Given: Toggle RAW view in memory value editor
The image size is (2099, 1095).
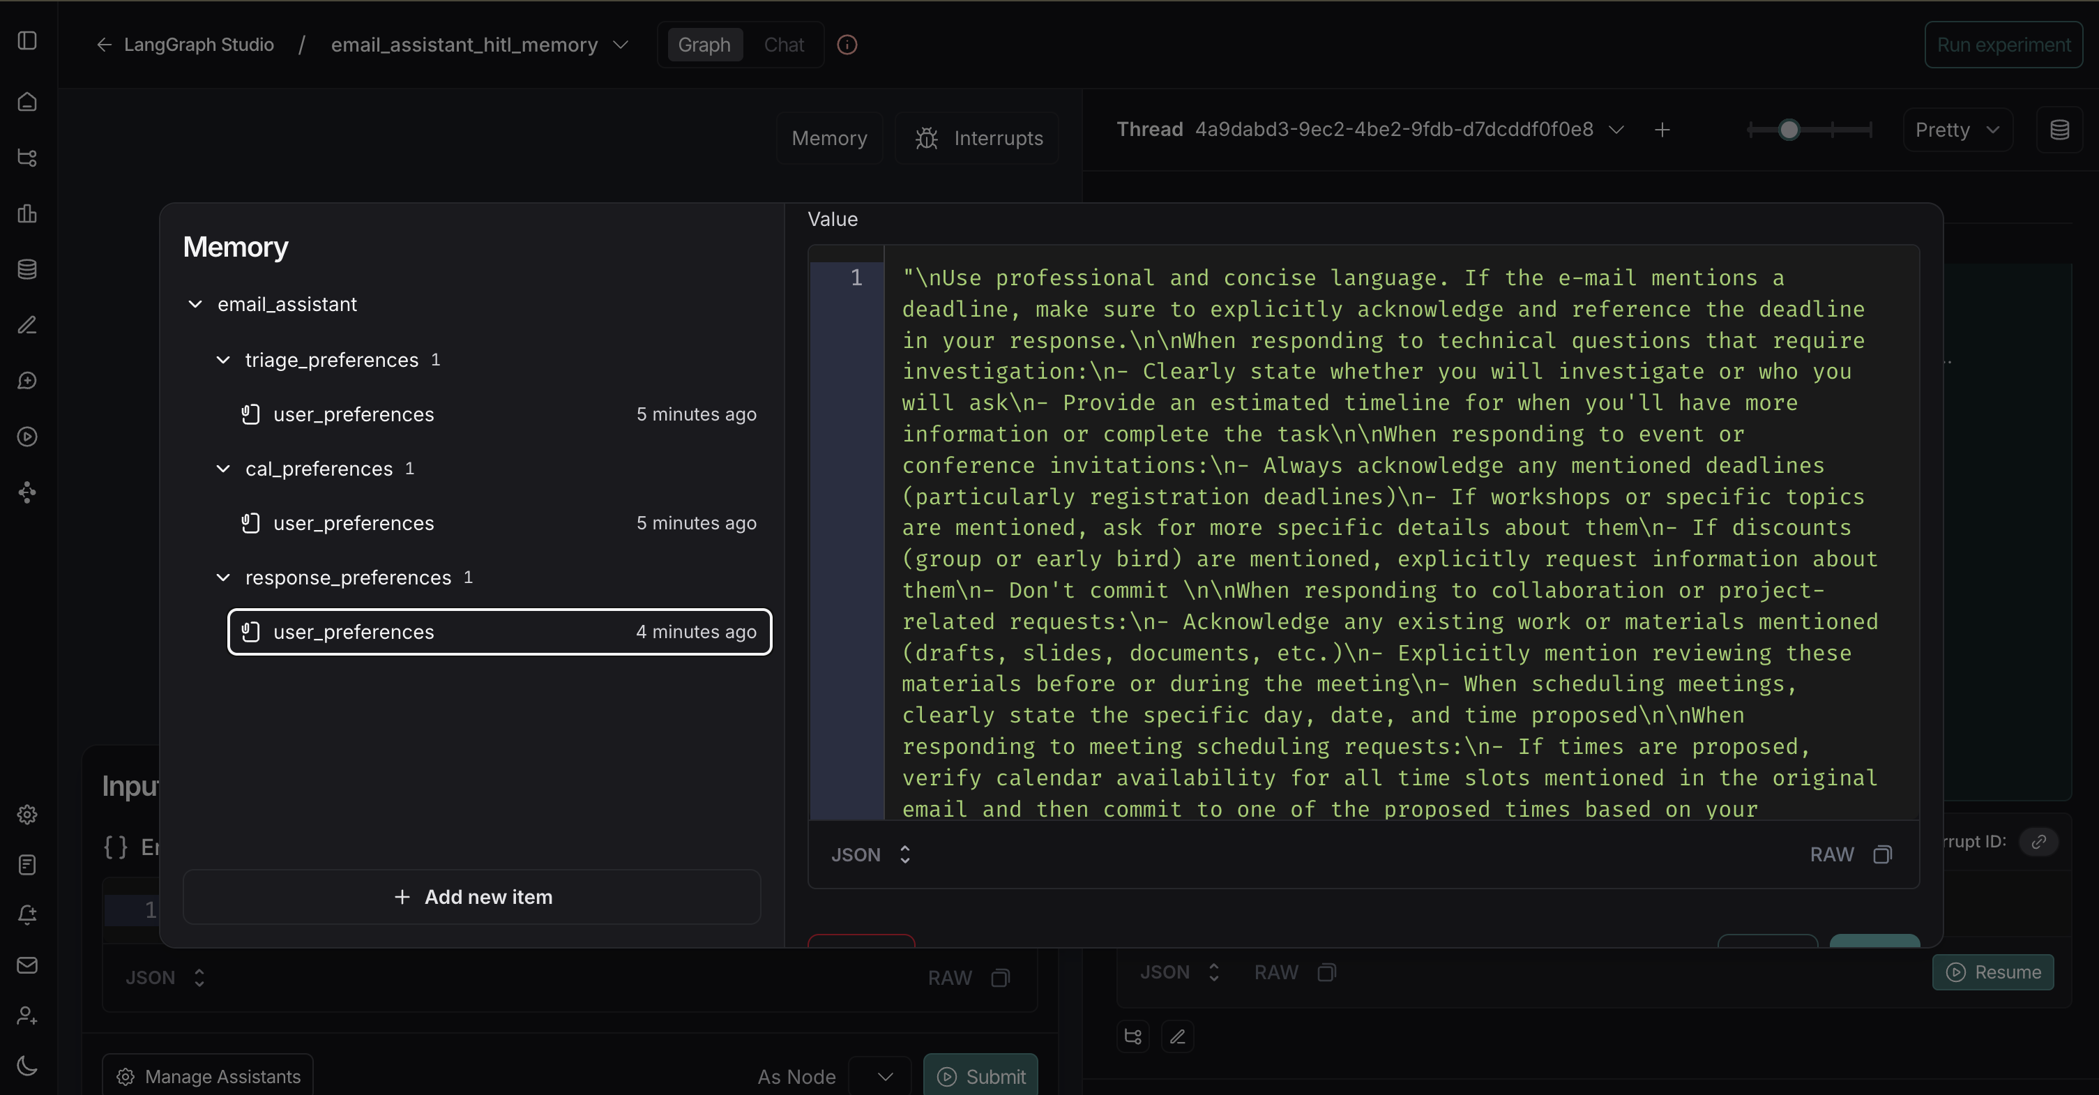Looking at the screenshot, I should [1831, 854].
